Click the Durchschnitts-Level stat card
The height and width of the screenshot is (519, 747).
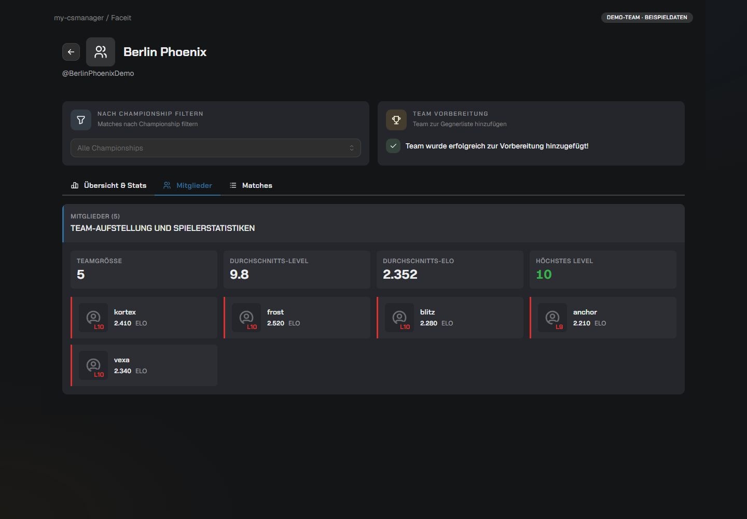[297, 269]
